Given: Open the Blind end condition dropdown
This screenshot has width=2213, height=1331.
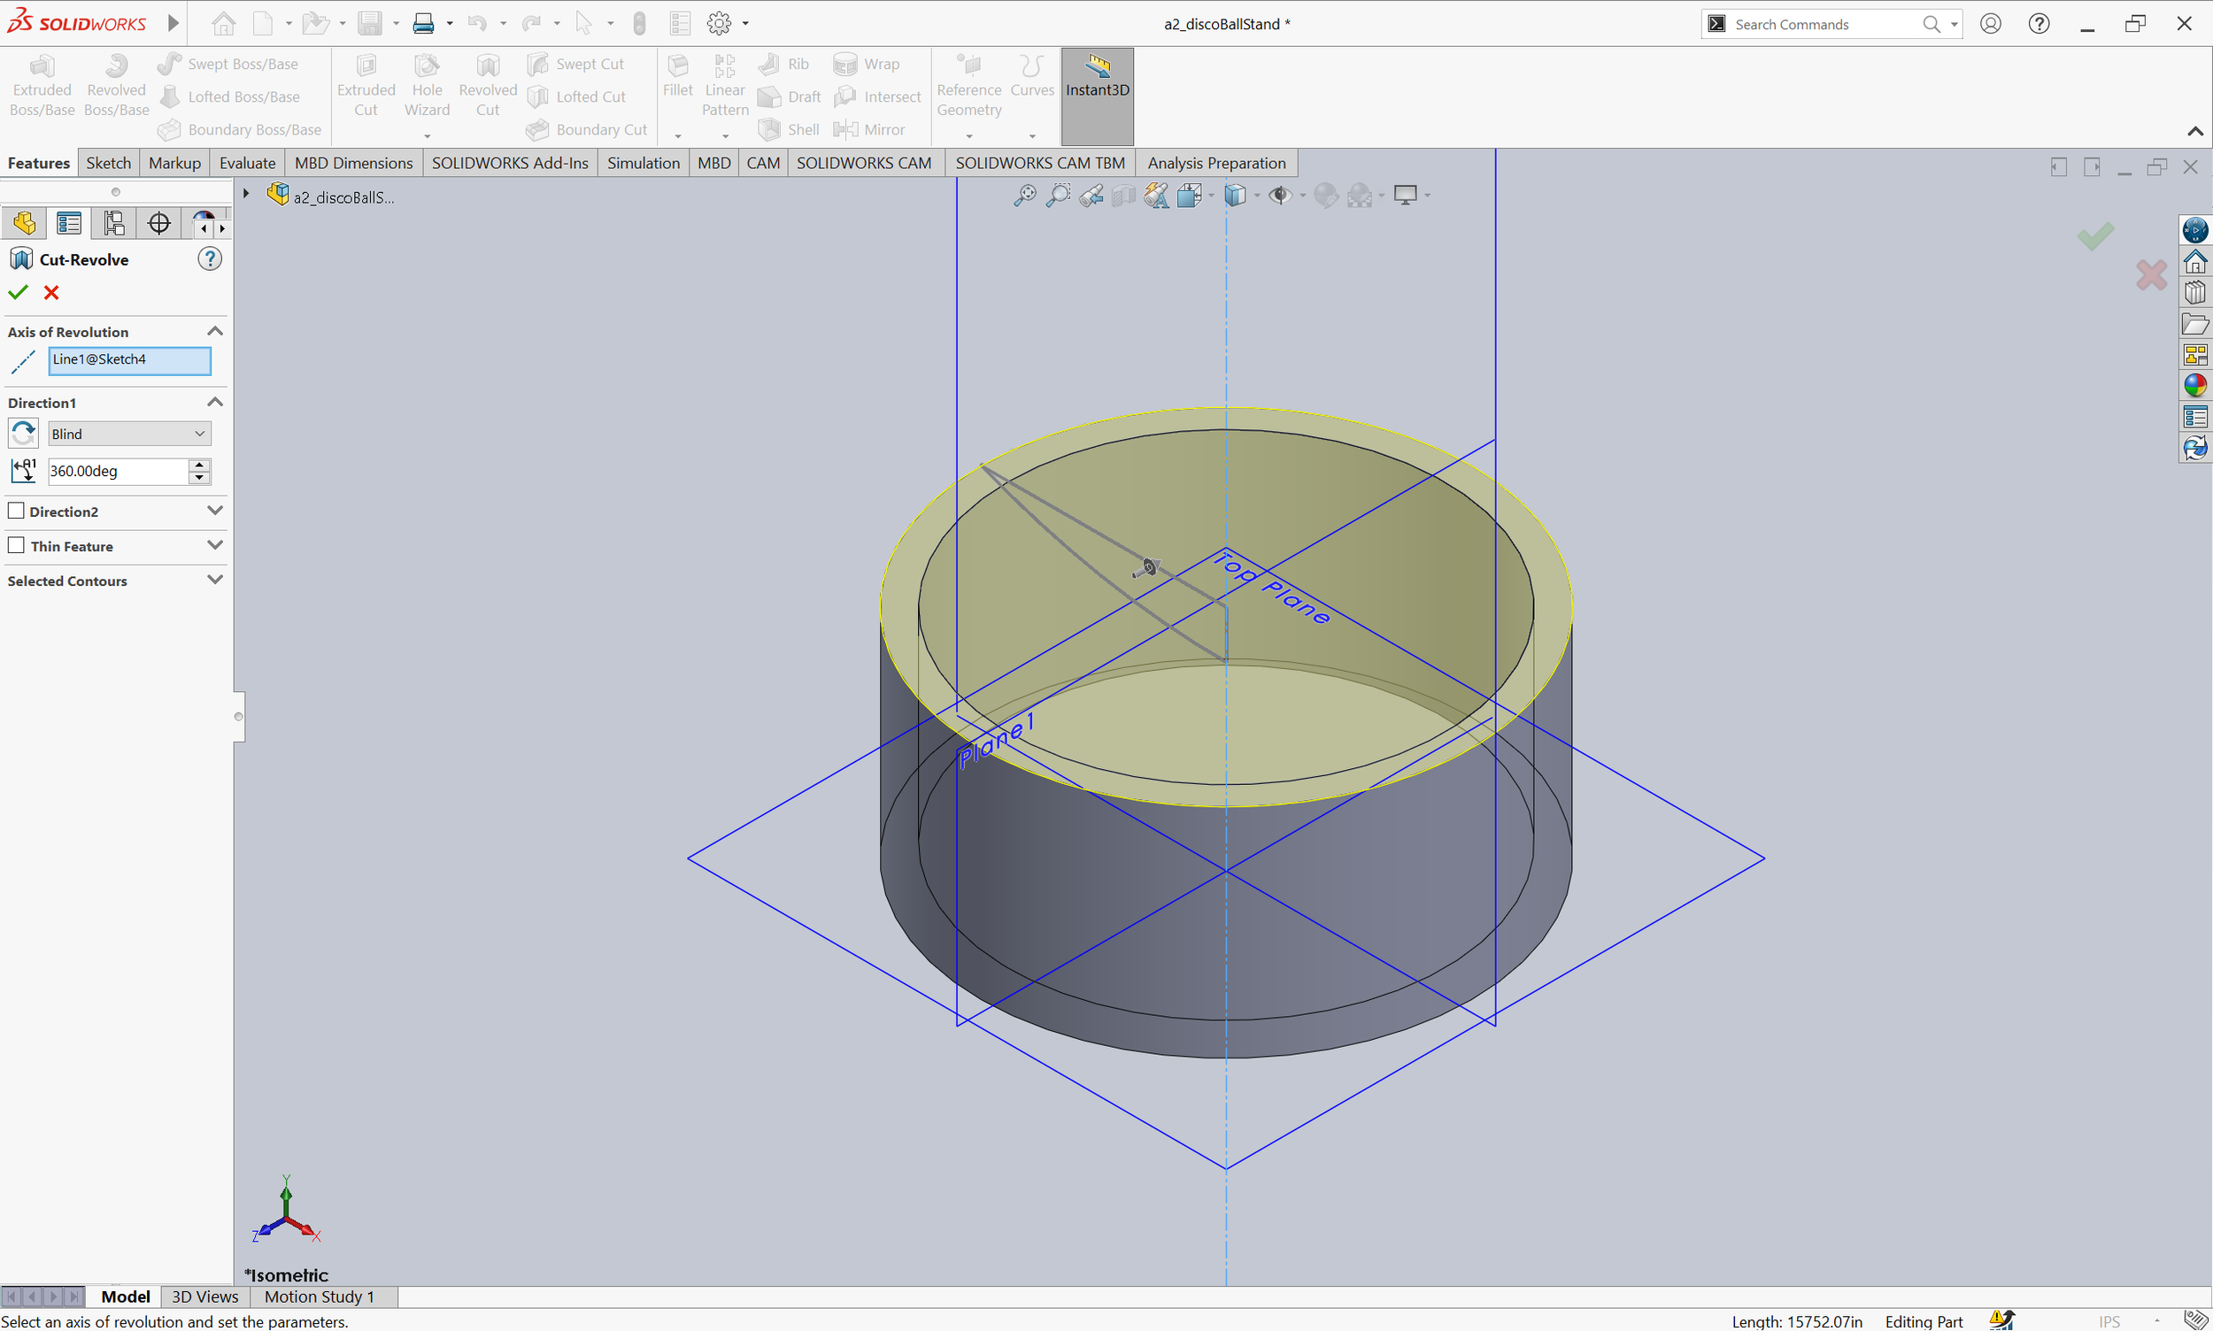Looking at the screenshot, I should tap(129, 434).
